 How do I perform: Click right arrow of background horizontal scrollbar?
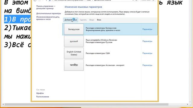[188, 104]
